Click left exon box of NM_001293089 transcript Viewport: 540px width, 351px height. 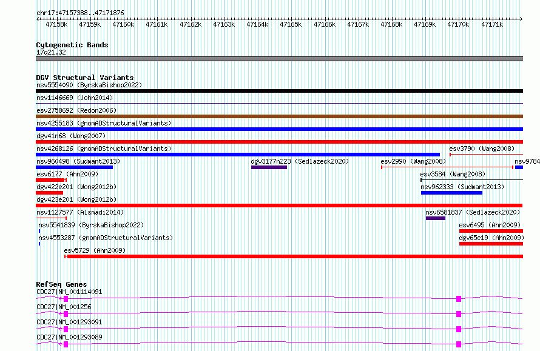pos(66,344)
